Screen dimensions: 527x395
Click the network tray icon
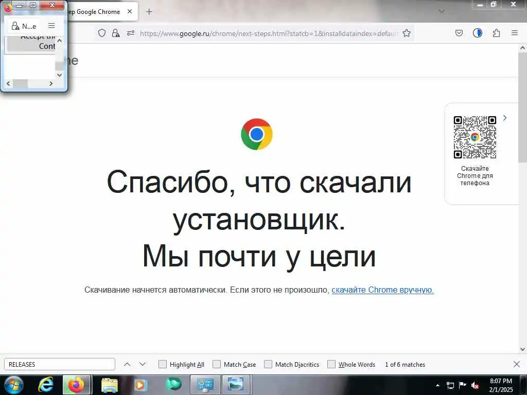[450, 385]
